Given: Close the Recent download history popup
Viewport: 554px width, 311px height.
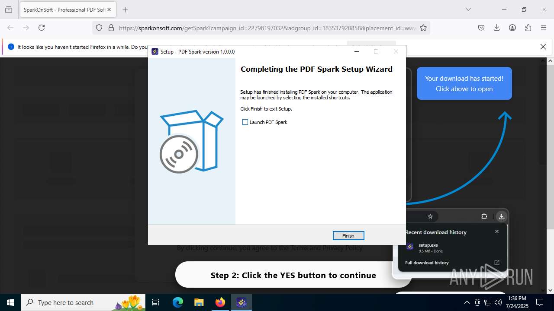Looking at the screenshot, I should (x=497, y=232).
